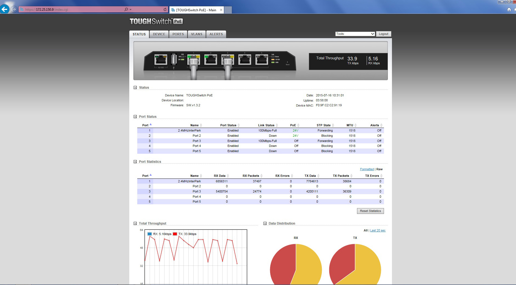Sort statistics by RX Data column
This screenshot has width=516, height=285.
pyautogui.click(x=221, y=176)
